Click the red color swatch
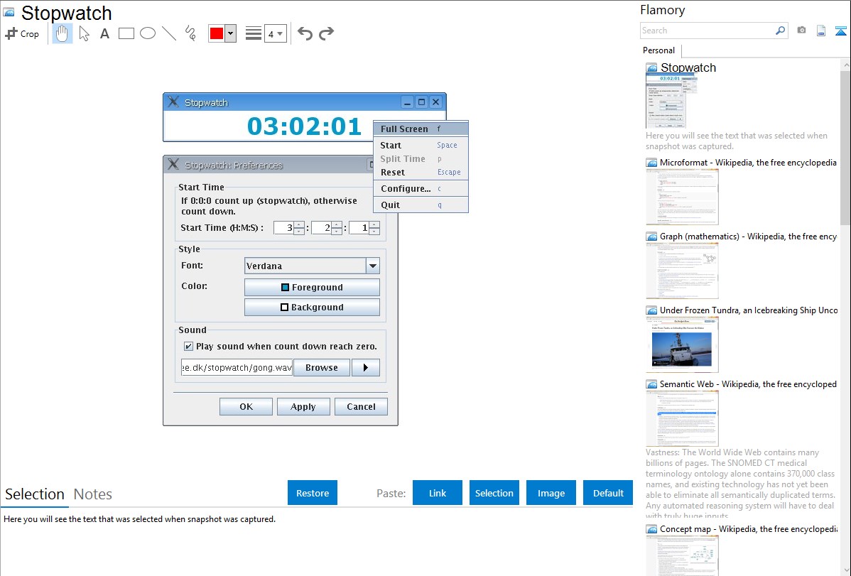 (x=217, y=33)
